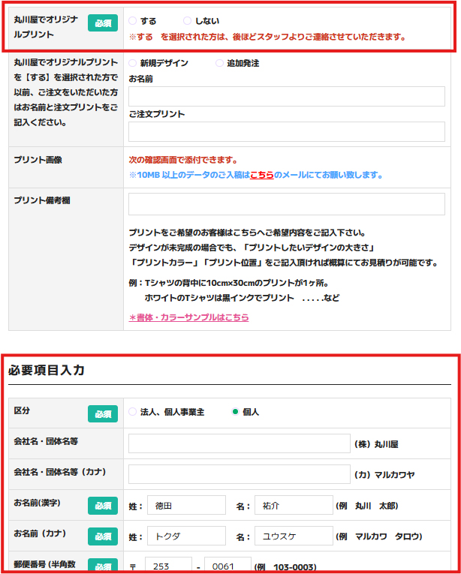
Task: Click 必須 badge beside 丸川屋でオリジナルプリント
Action: (x=103, y=23)
